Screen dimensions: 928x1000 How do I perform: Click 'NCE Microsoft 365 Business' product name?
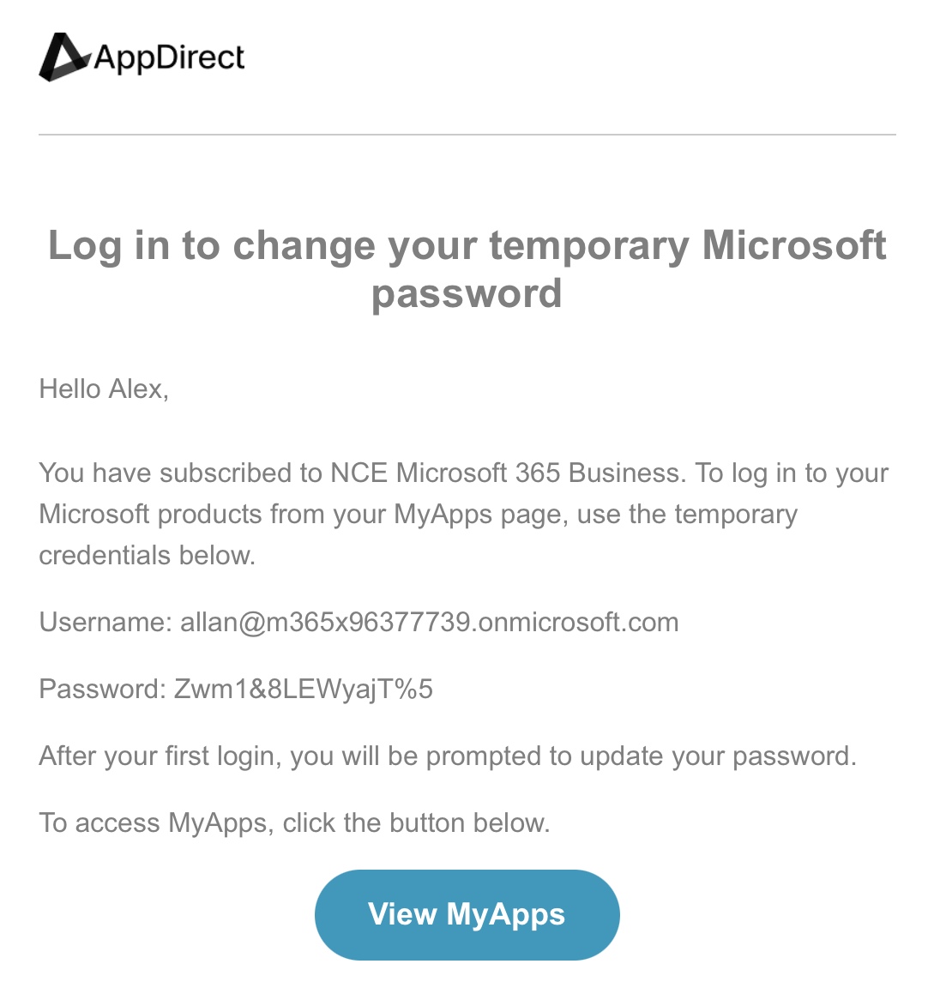click(508, 473)
